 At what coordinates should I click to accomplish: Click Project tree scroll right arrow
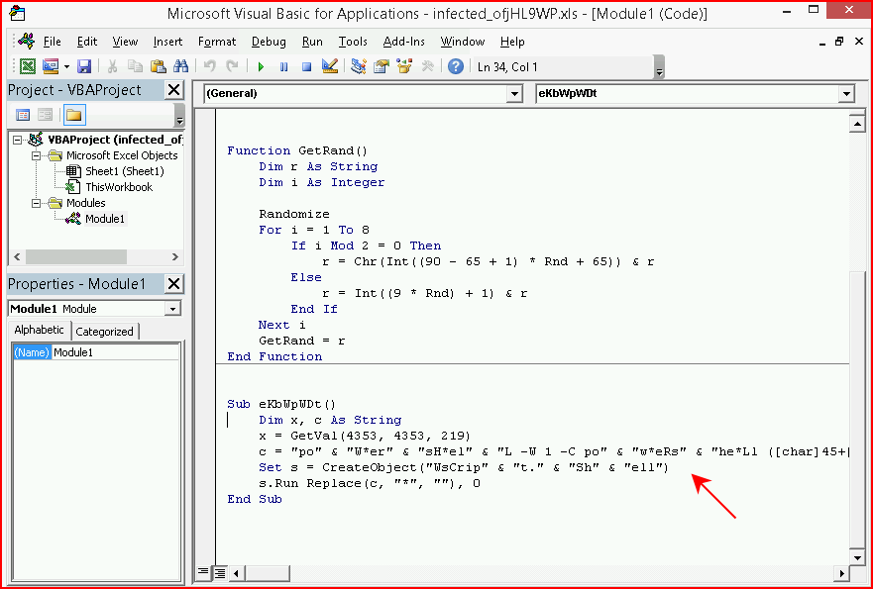point(175,257)
